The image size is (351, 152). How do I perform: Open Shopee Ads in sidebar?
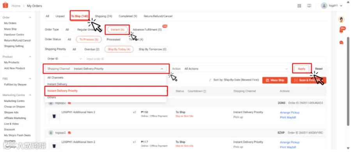pos(11,112)
